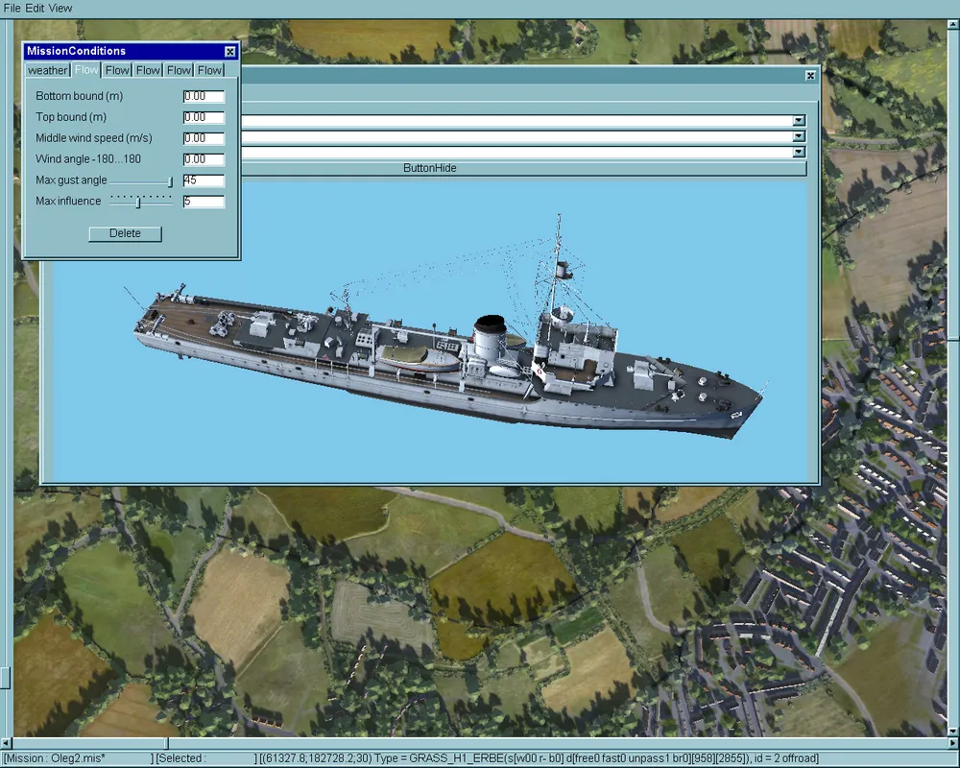Close the MissionConditions panel

(x=229, y=52)
